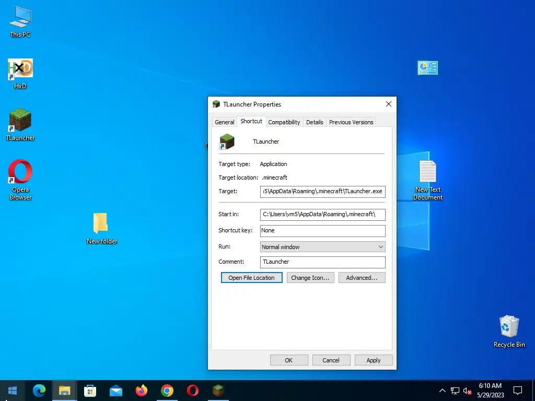Select the HxD desktop shortcut

coord(20,73)
